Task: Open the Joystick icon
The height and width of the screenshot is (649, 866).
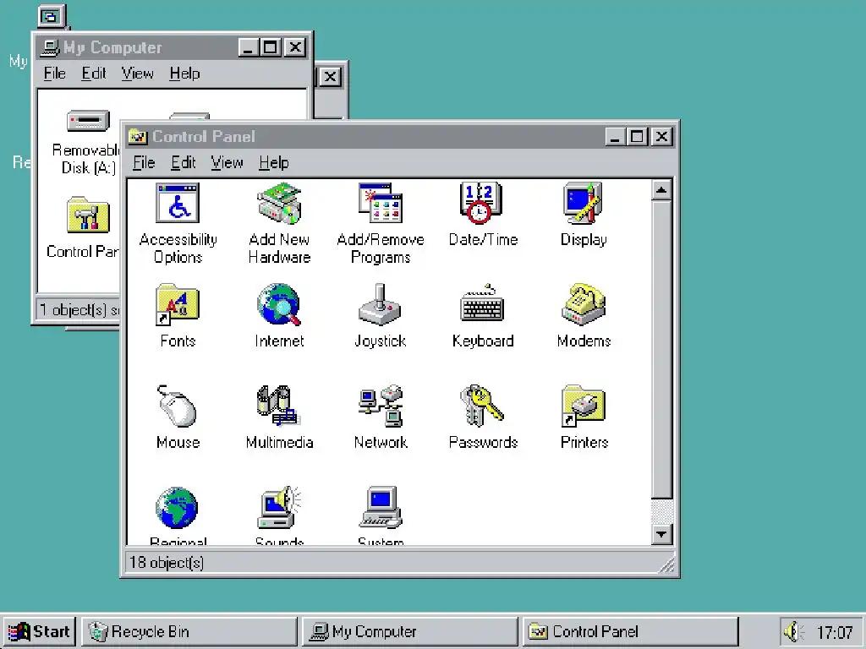Action: click(380, 304)
